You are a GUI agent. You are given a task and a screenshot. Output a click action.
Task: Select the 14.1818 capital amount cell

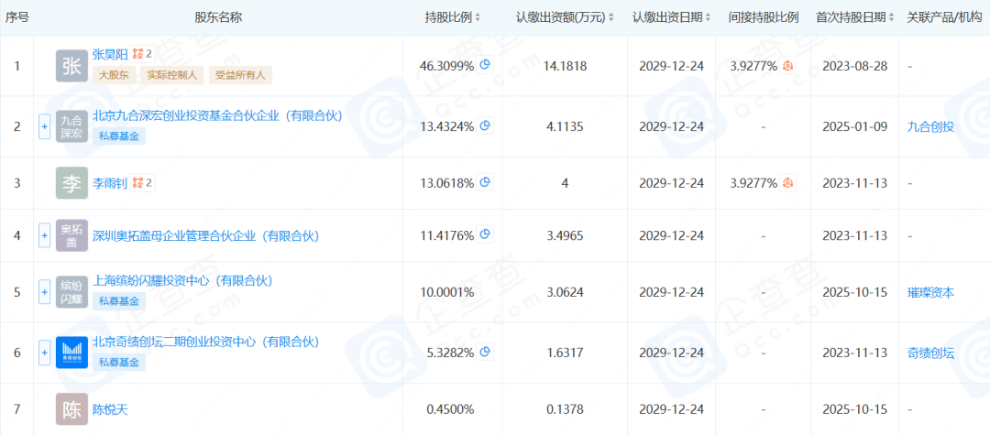(x=565, y=66)
